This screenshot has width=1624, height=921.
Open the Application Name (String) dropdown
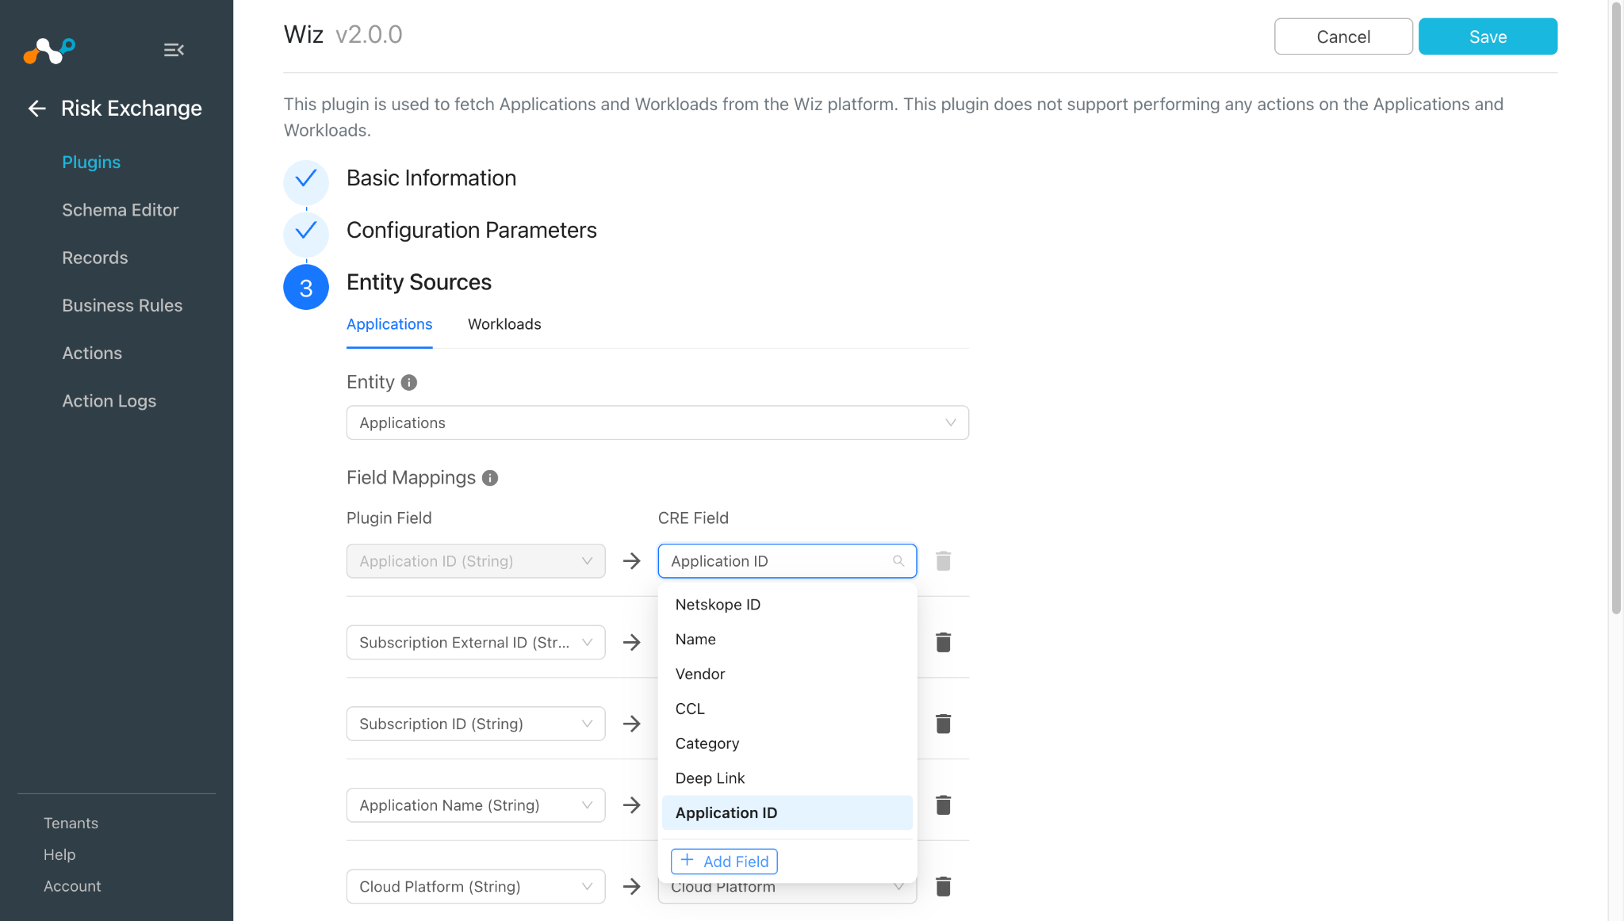(476, 805)
